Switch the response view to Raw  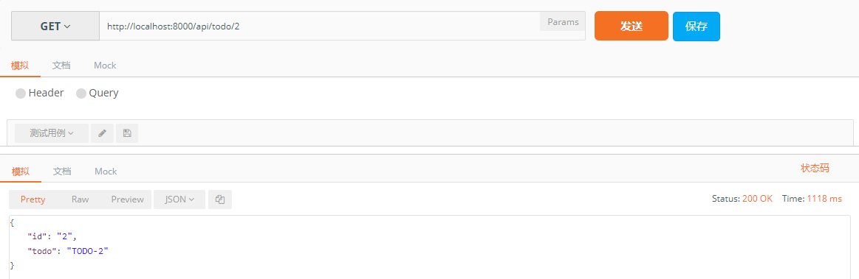(x=80, y=199)
